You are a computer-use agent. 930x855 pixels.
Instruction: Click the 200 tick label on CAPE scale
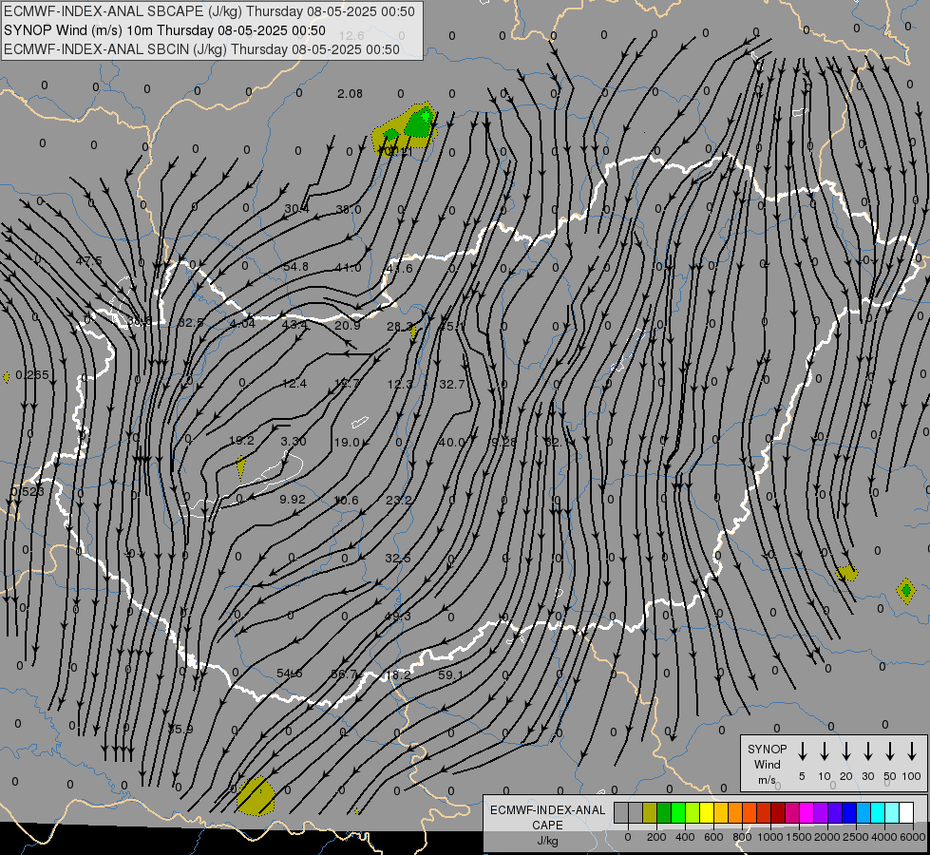point(656,837)
